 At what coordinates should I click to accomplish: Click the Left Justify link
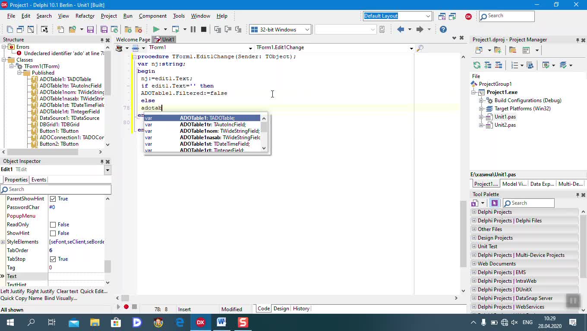click(x=13, y=291)
